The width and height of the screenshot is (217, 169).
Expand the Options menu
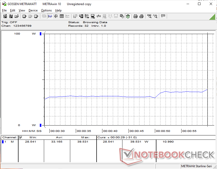coord(46,10)
